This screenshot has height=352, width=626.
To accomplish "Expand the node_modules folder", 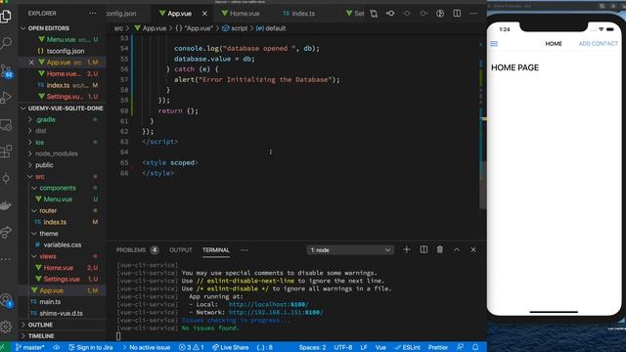I will 57,154.
